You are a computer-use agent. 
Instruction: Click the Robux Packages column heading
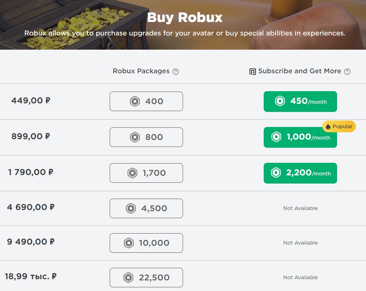pyautogui.click(x=141, y=71)
